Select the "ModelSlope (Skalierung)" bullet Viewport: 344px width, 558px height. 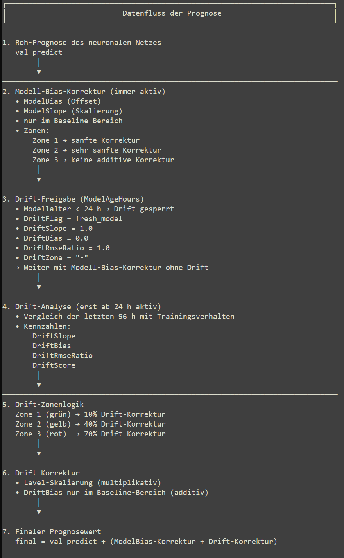point(73,111)
